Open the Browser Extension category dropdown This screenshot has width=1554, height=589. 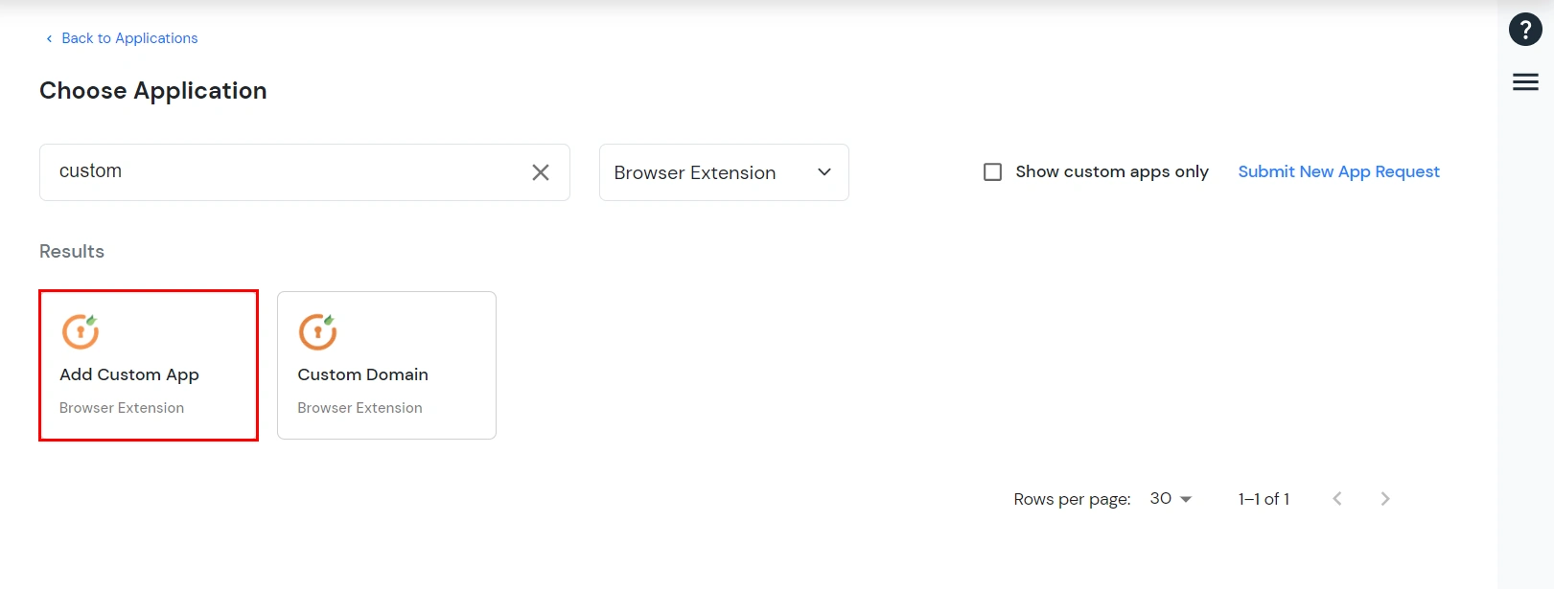[723, 172]
